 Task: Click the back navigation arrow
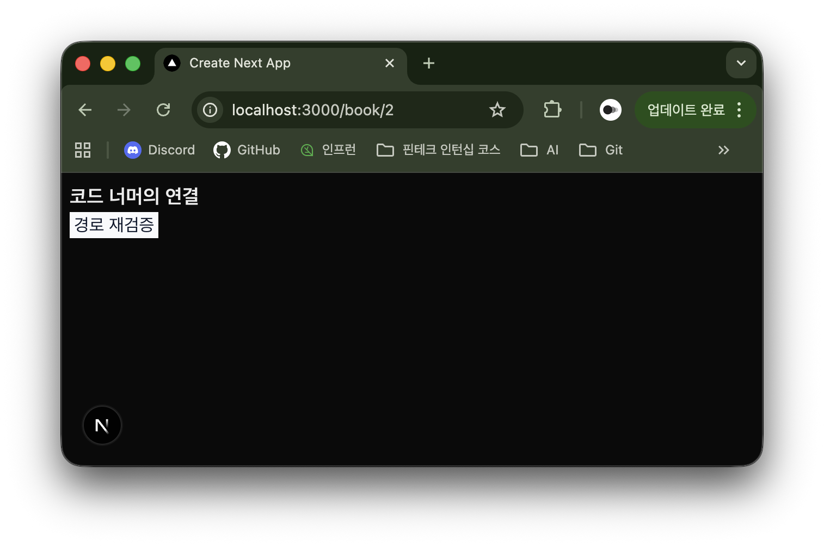85,110
